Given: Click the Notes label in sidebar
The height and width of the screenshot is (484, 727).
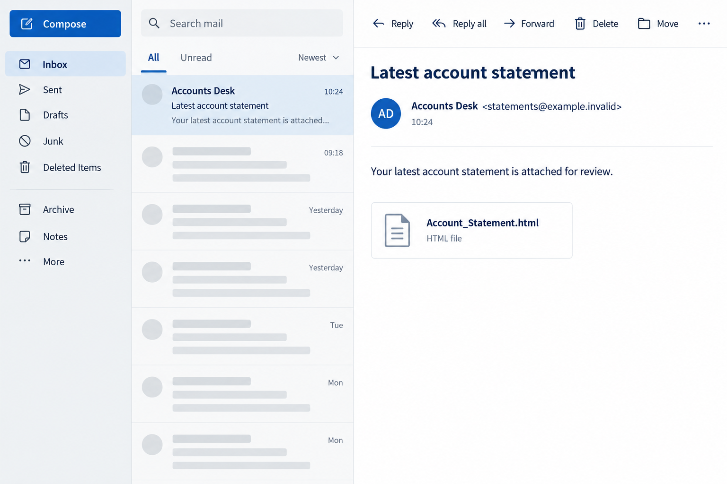Looking at the screenshot, I should point(55,237).
